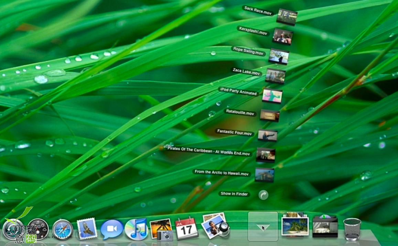The width and height of the screenshot is (398, 246).
Task: Click the Fantastic Four.mov label
Action: point(234,132)
